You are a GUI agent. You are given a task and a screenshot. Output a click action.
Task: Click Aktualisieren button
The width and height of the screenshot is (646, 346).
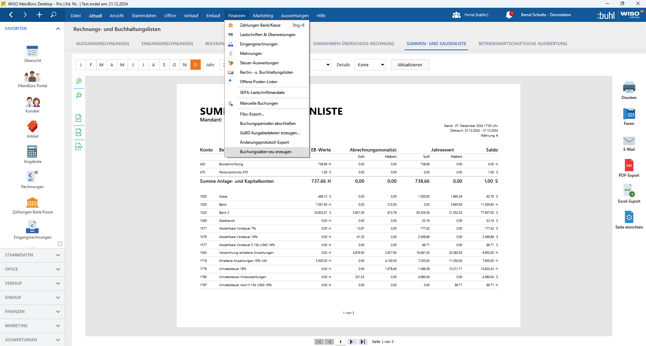click(410, 65)
